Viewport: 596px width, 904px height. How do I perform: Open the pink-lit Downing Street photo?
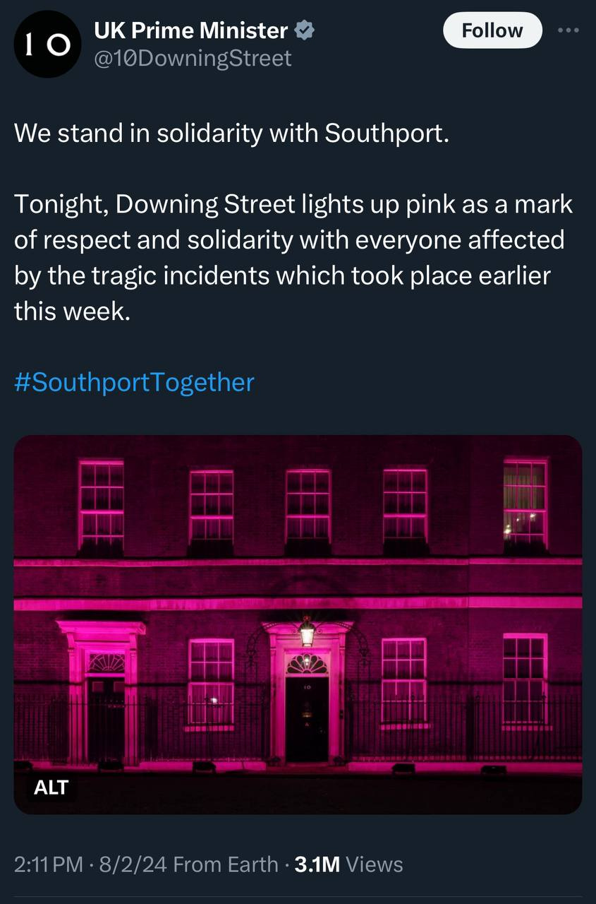298,624
